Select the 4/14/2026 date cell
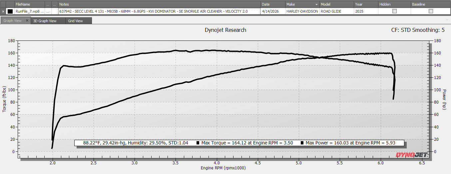The height and width of the screenshot is (174, 451). [273, 11]
